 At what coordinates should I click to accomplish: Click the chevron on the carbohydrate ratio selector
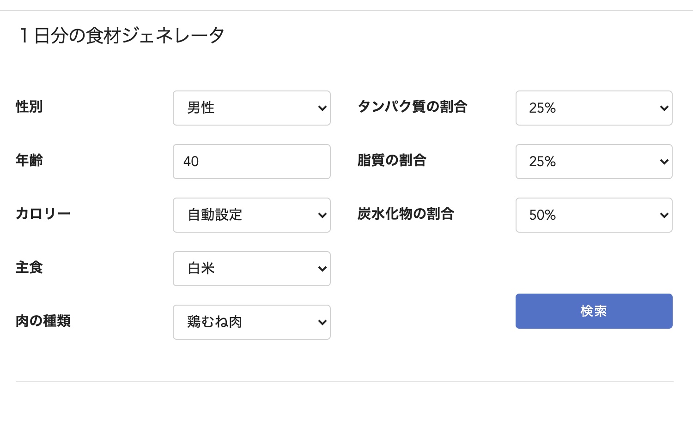pyautogui.click(x=664, y=215)
